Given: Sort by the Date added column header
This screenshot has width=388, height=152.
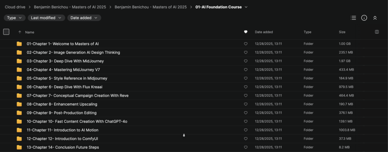Looking at the screenshot, I should click(x=264, y=32).
